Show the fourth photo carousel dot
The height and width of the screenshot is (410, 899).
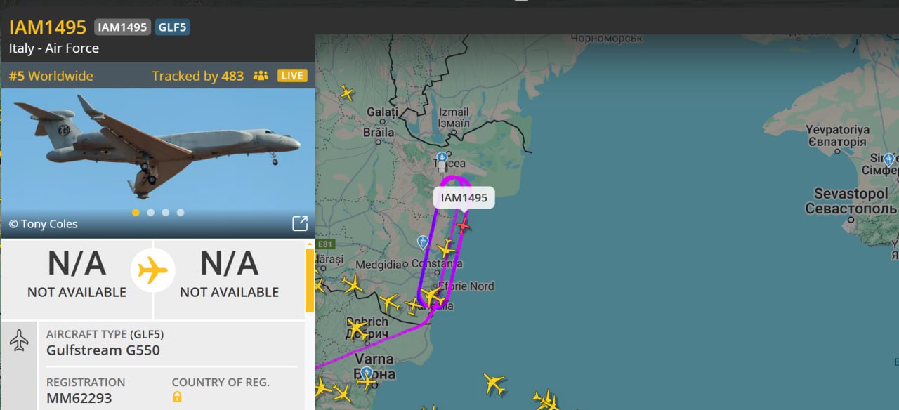click(x=181, y=212)
